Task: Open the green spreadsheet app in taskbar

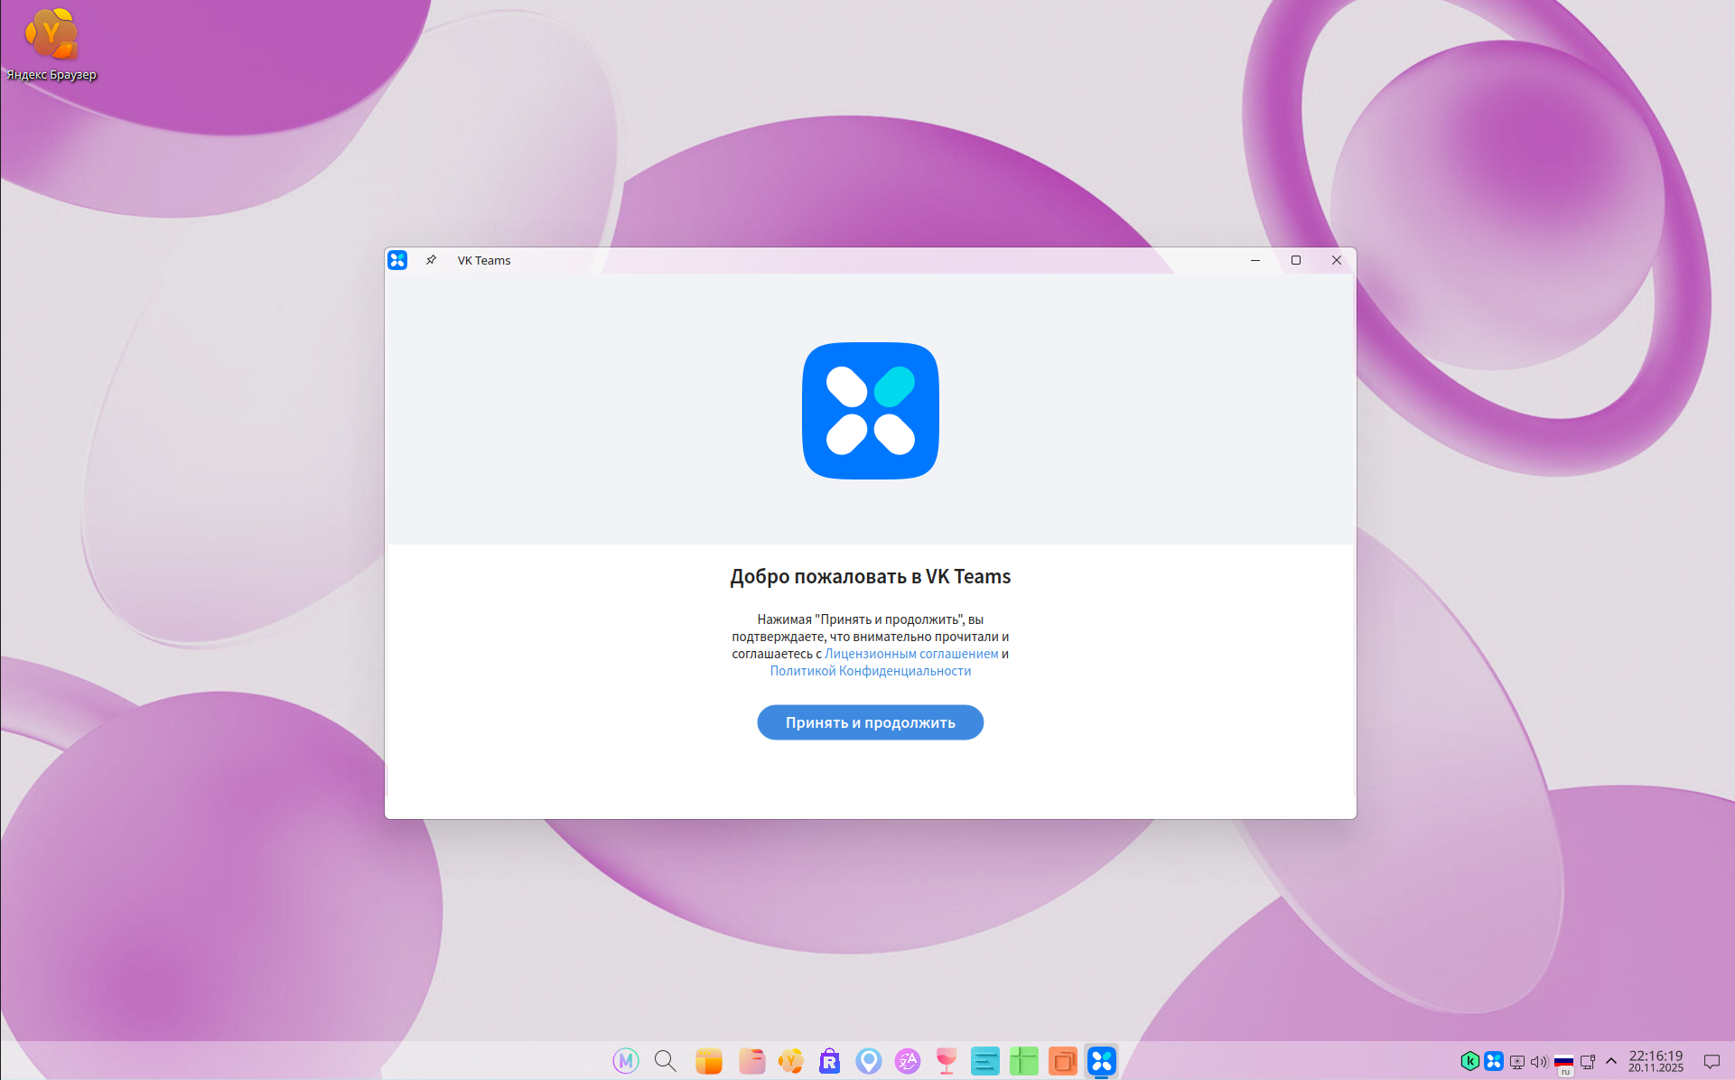Action: pyautogui.click(x=1023, y=1061)
